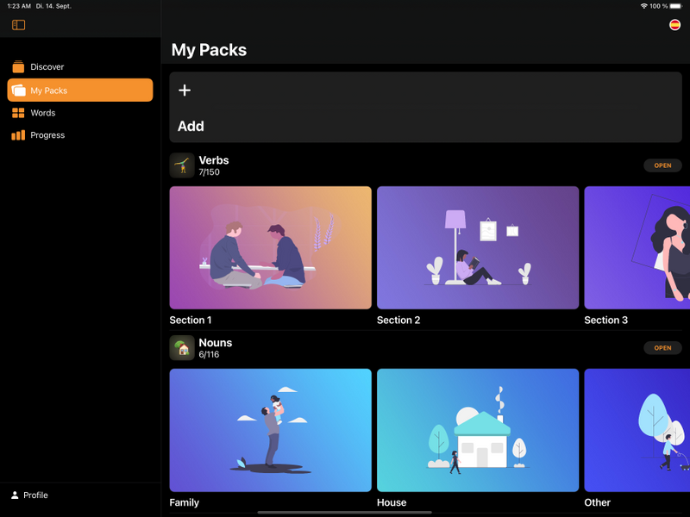Toggle the sidebar with the panel icon
The height and width of the screenshot is (517, 690).
pyautogui.click(x=18, y=25)
